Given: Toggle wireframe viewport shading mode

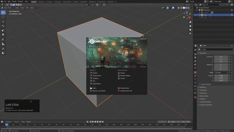Looking at the screenshot, I should (x=181, y=8).
